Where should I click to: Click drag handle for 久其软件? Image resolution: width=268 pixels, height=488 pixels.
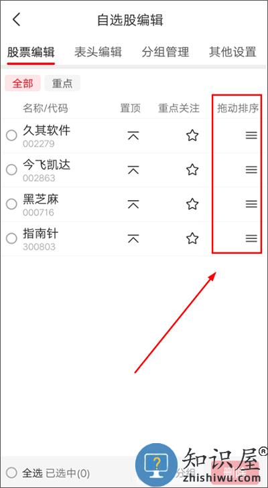pyautogui.click(x=251, y=135)
